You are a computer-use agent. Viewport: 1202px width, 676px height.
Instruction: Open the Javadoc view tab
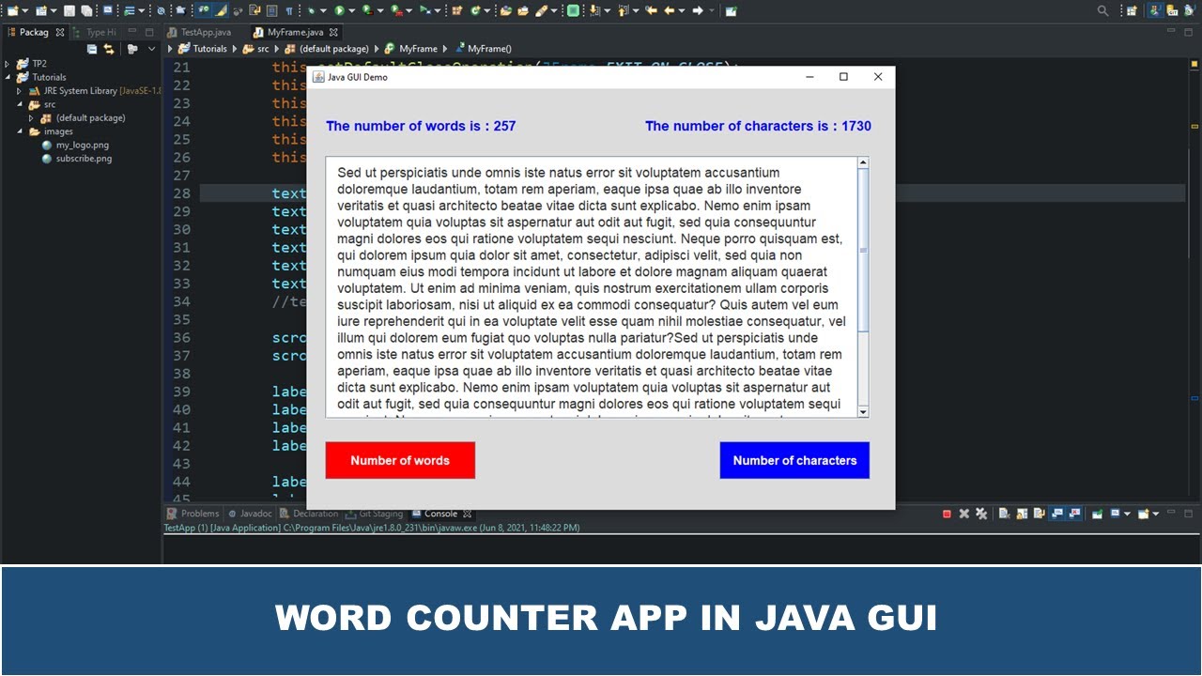(x=250, y=514)
